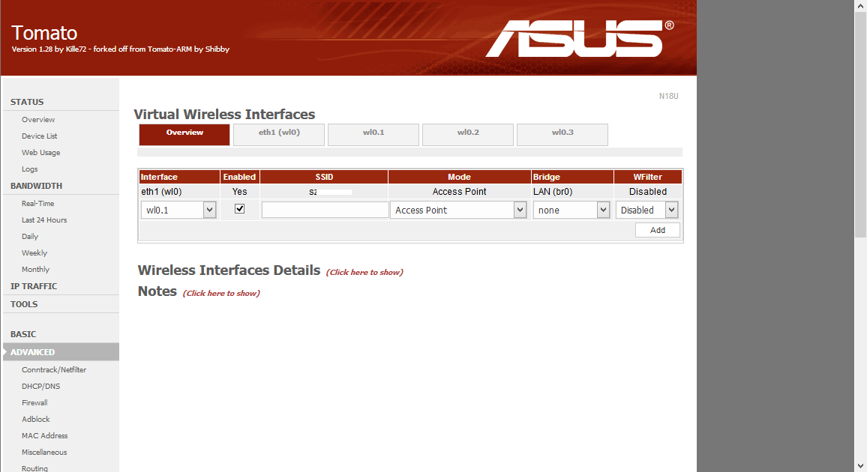Image resolution: width=867 pixels, height=472 pixels.
Task: Click the Tomato title in header
Action: click(44, 33)
